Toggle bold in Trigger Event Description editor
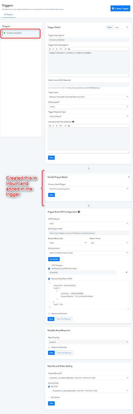This screenshot has width=133, height=414. [50, 49]
